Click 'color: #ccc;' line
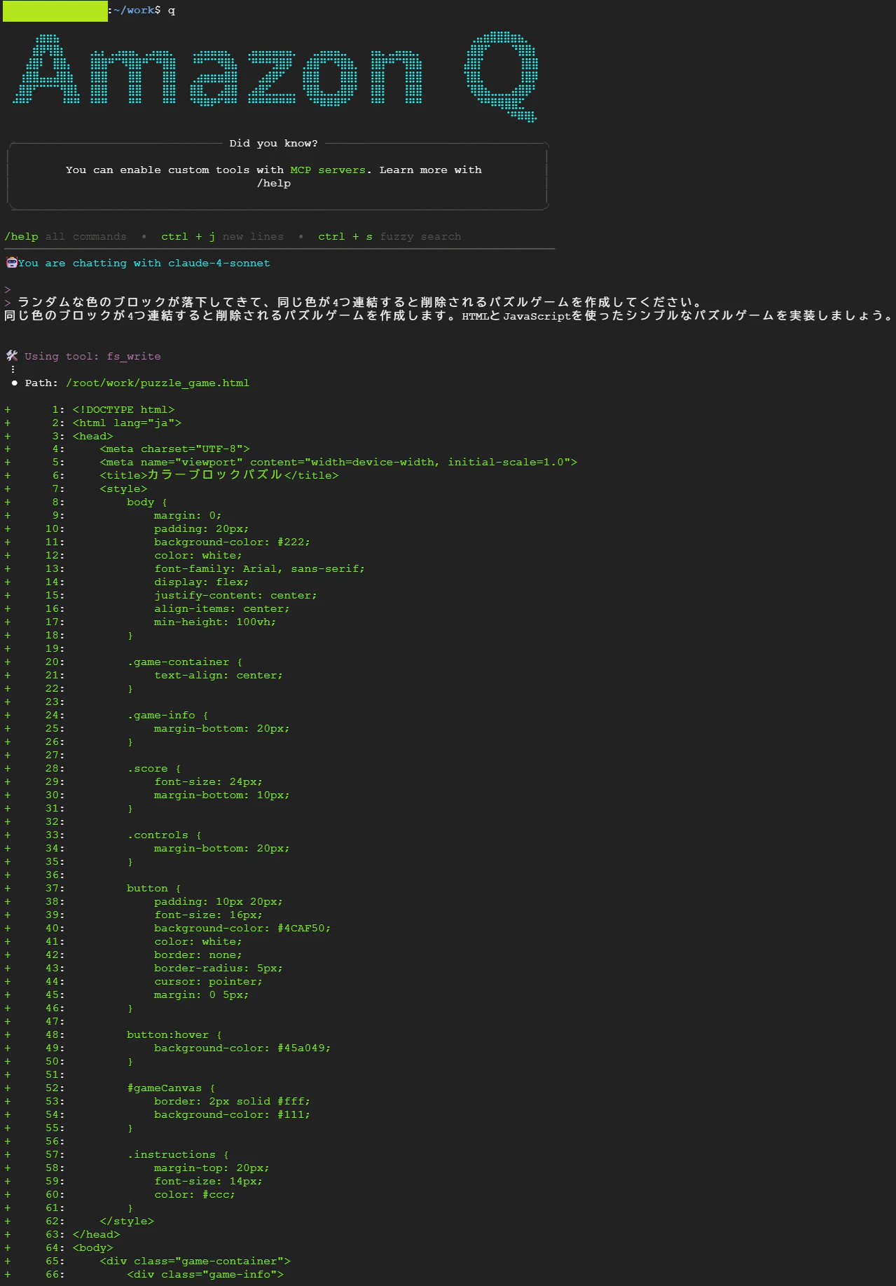Screen dimensions: 896x1286 pyautogui.click(x=195, y=1194)
